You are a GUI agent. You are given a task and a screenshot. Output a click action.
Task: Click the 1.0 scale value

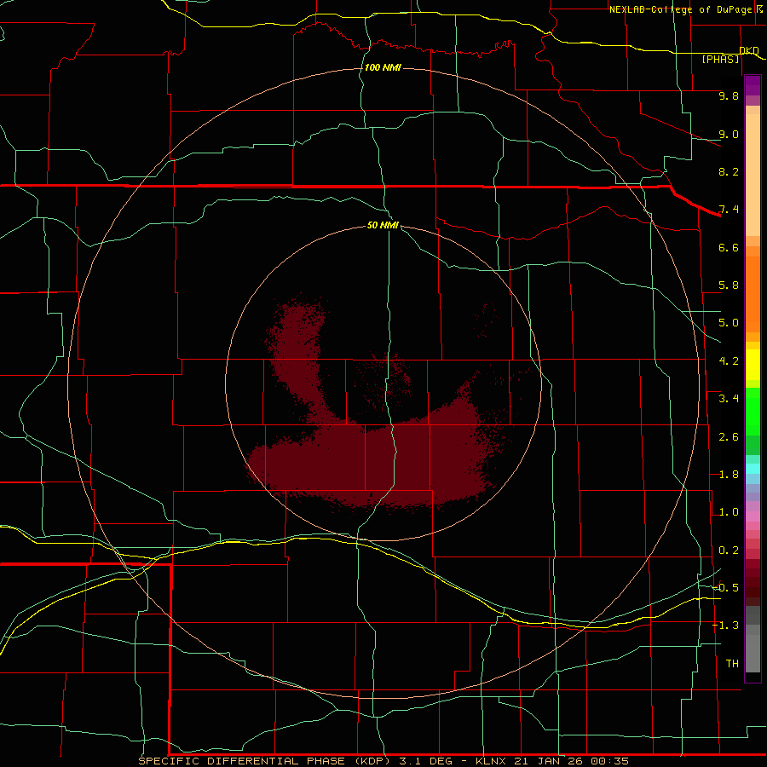point(729,512)
